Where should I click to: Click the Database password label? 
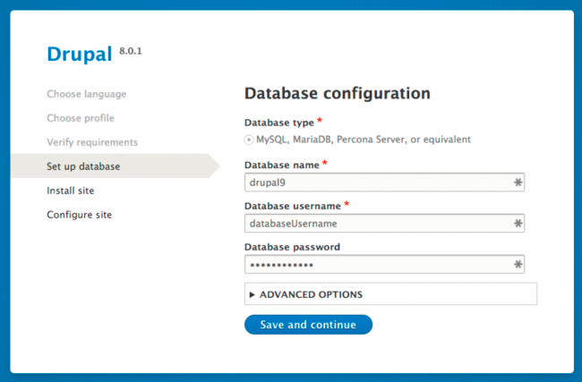pos(292,247)
